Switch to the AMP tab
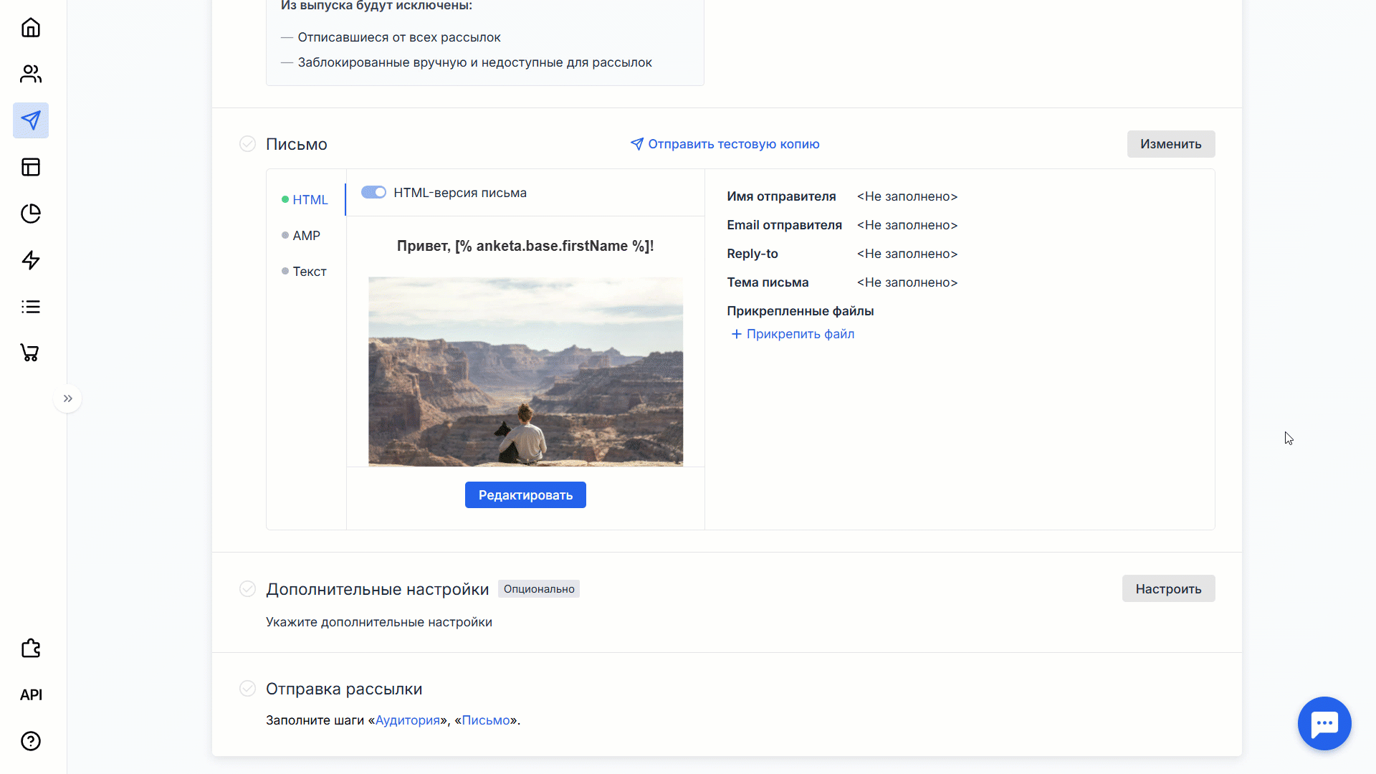 tap(306, 235)
